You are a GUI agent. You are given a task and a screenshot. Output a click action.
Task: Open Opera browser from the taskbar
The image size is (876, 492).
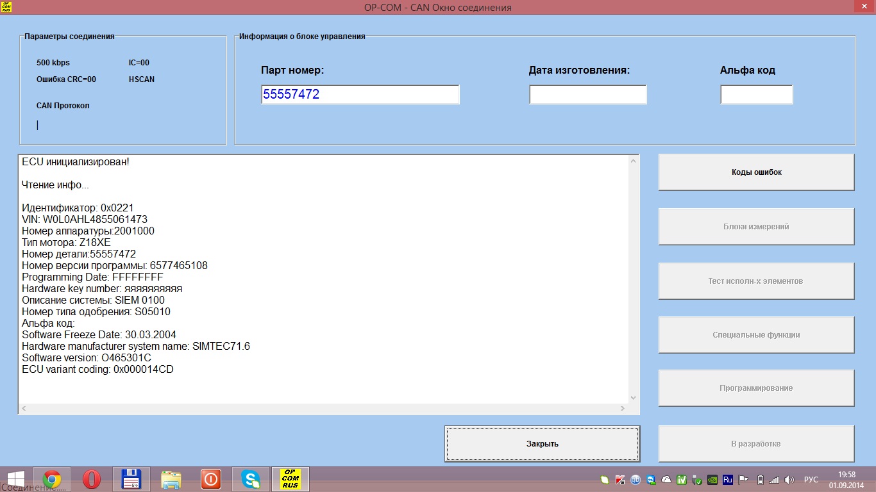point(92,479)
